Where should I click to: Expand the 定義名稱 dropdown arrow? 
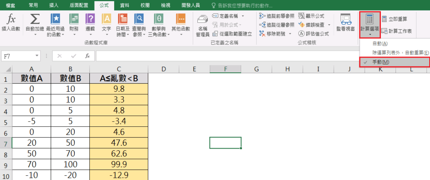[242, 15]
